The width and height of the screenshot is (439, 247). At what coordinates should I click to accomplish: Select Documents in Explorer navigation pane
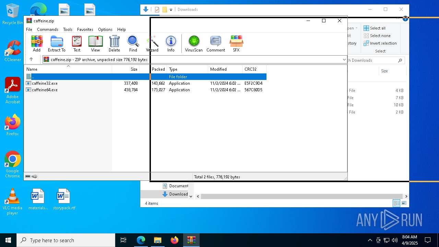tap(175, 186)
